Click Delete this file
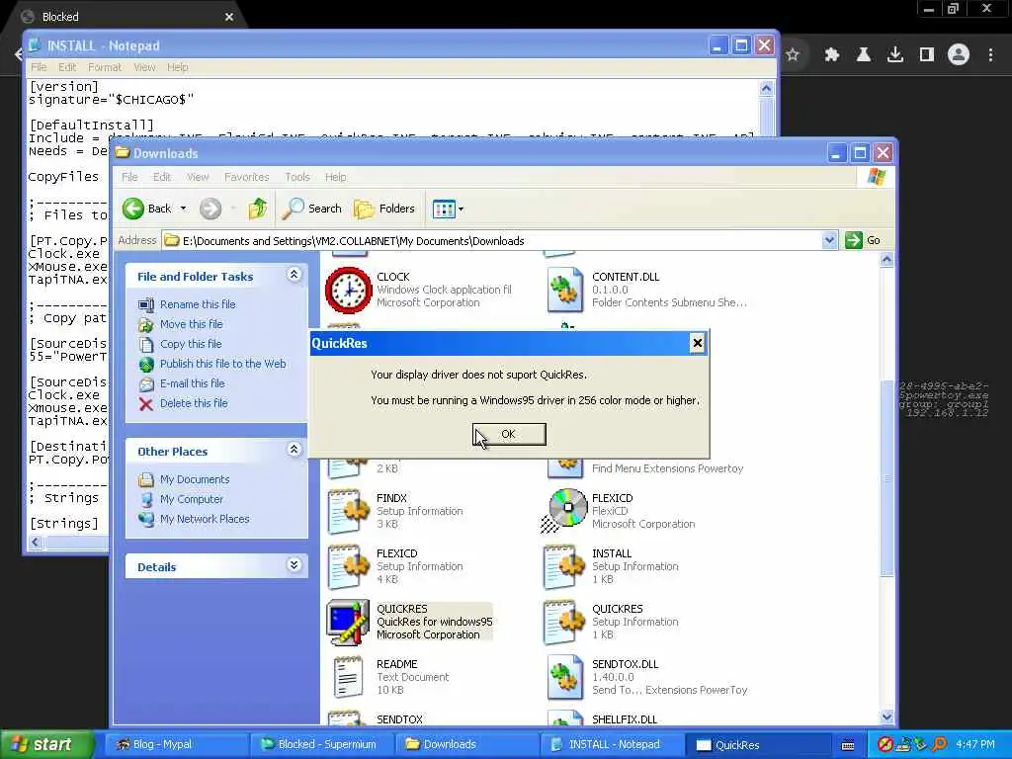The height and width of the screenshot is (759, 1012). pos(194,403)
